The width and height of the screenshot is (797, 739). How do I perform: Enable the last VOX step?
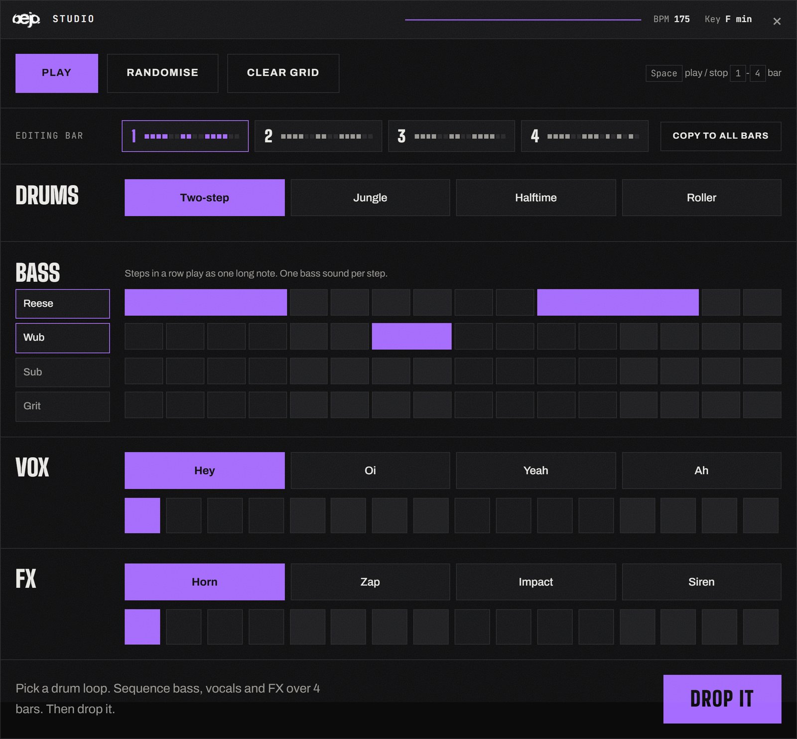click(x=761, y=515)
